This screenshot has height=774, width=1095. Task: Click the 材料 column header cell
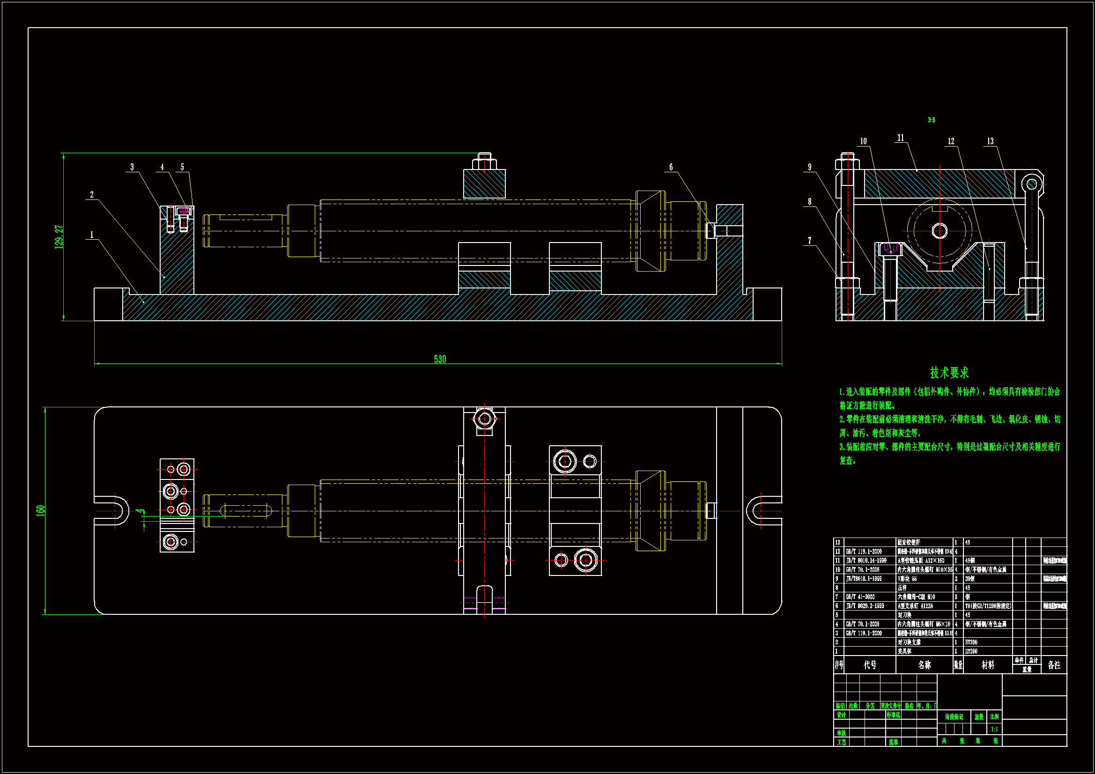(x=988, y=665)
